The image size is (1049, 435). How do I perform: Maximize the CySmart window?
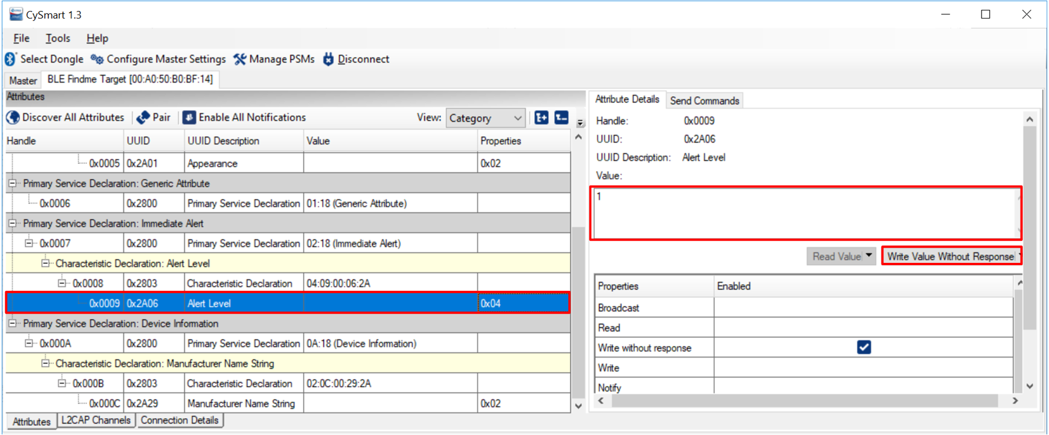tap(986, 15)
